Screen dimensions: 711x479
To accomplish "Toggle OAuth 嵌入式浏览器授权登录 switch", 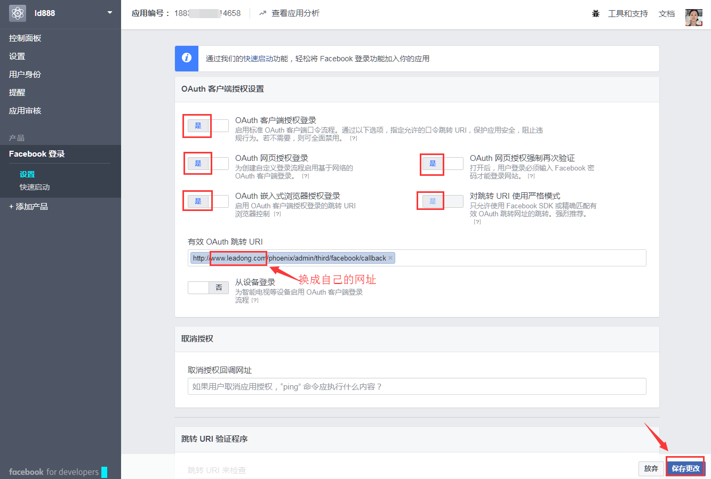I will [x=208, y=201].
